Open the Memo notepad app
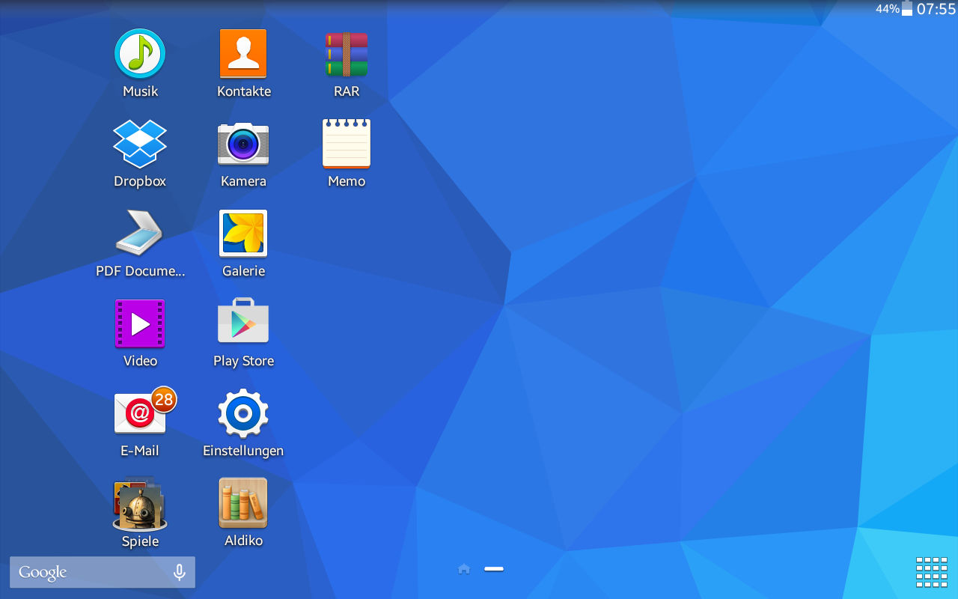This screenshot has width=958, height=599. [x=347, y=144]
